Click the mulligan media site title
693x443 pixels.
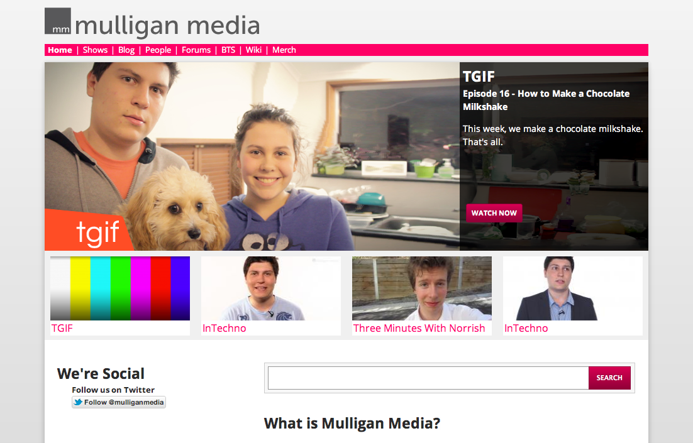point(167,26)
